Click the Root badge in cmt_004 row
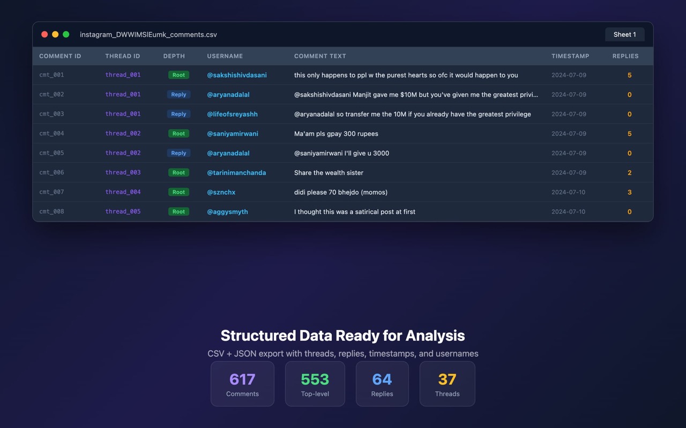The width and height of the screenshot is (686, 428). (178, 134)
